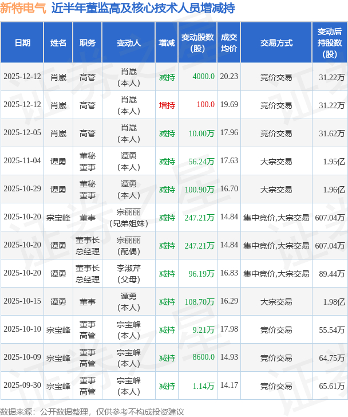Screen dimensions: 348x417
Task: Click 减持 in the 2025-10-15 row
Action: click(167, 302)
